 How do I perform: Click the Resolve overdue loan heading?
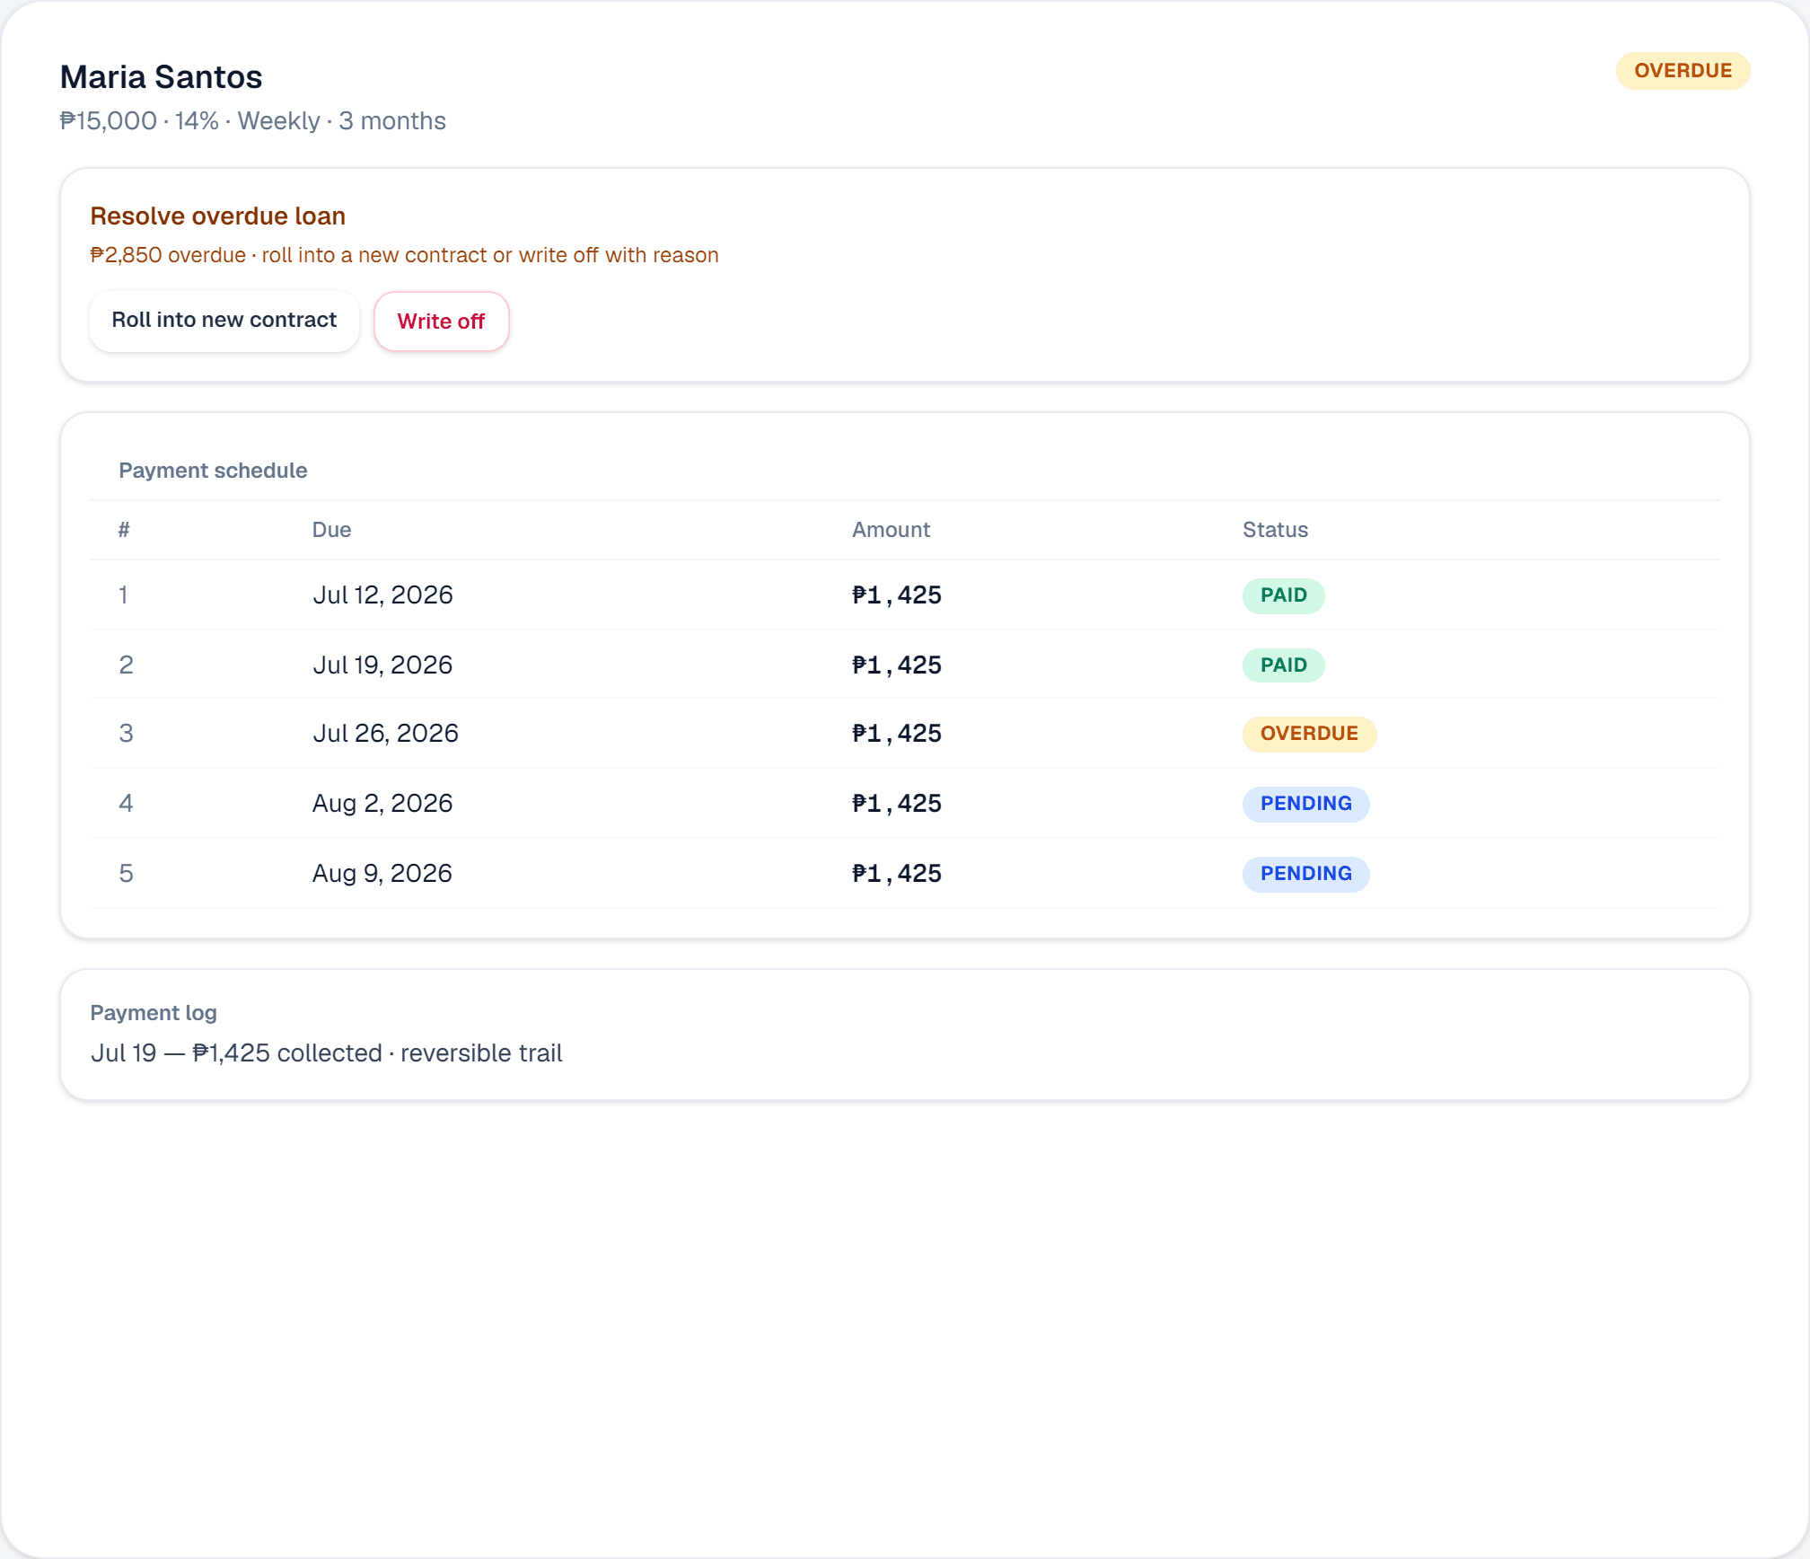pyautogui.click(x=218, y=216)
